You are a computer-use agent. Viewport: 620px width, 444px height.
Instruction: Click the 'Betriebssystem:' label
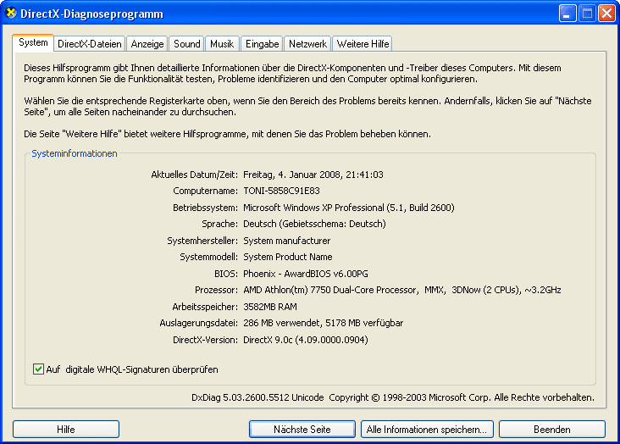tap(205, 208)
